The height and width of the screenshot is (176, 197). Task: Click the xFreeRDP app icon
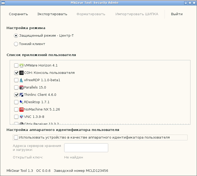21,80
